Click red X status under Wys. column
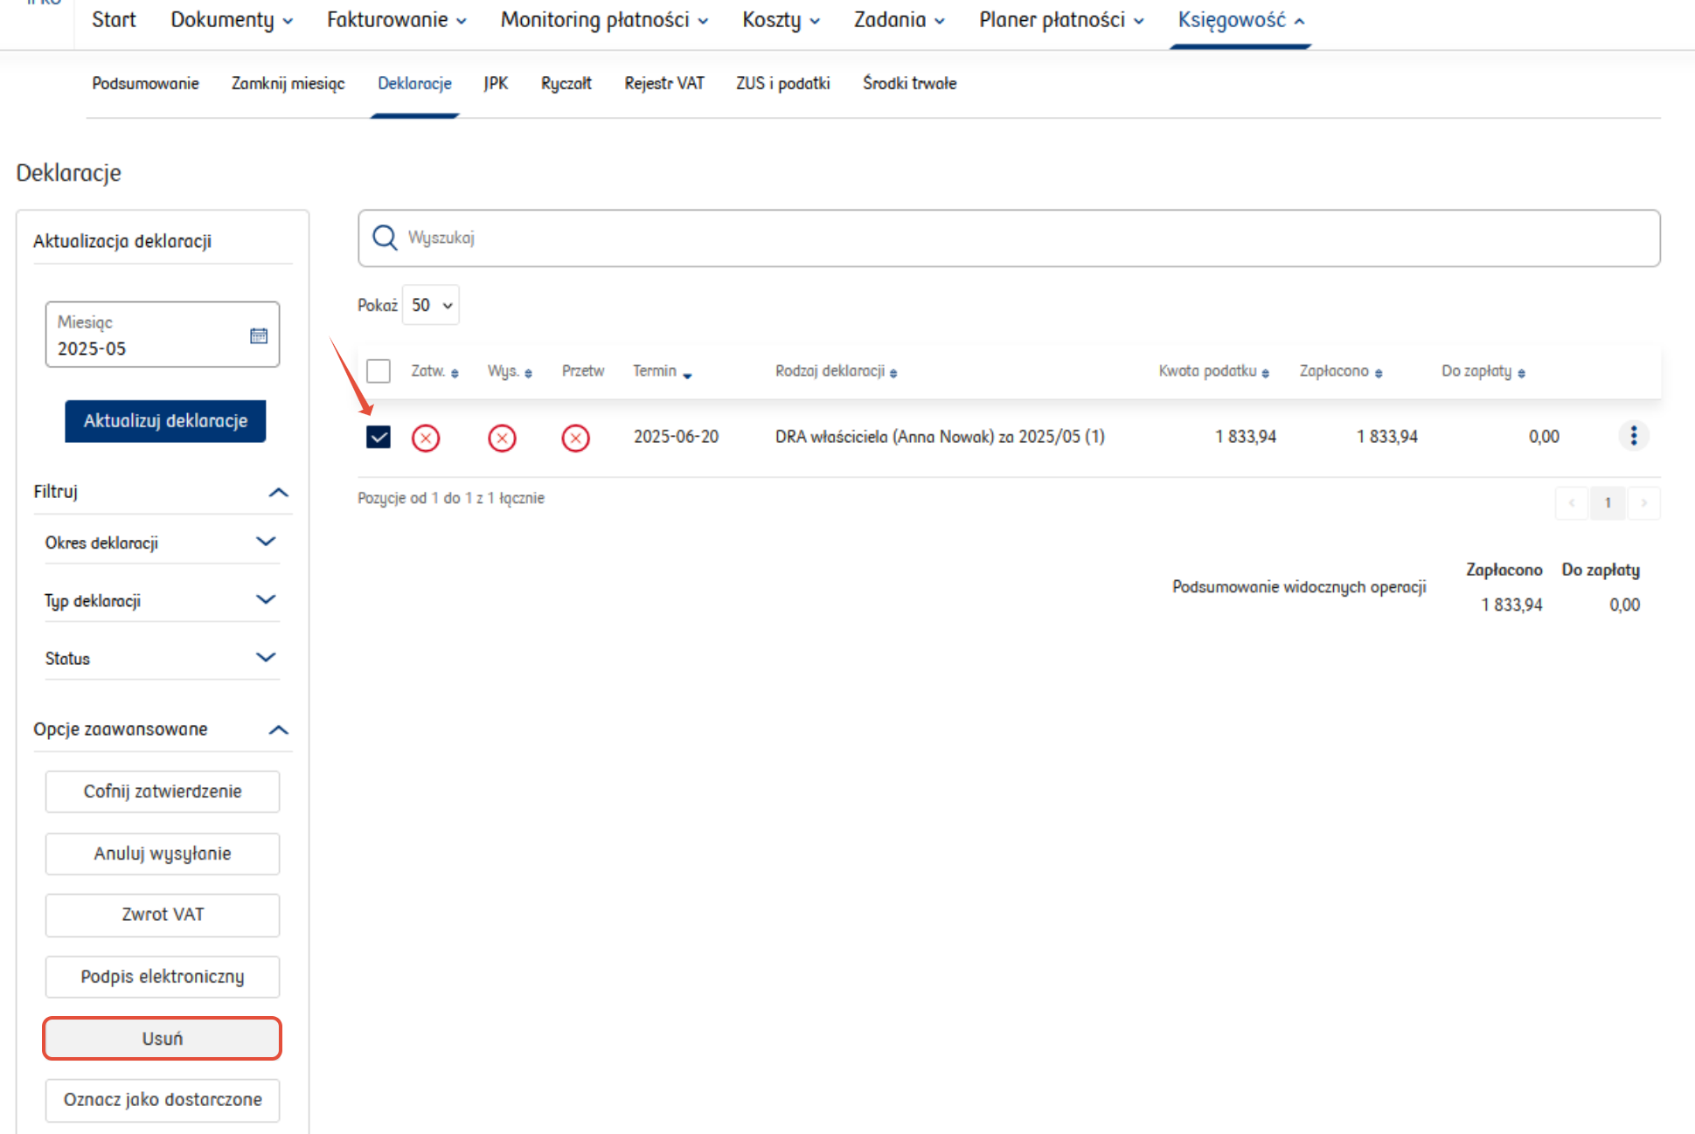 tap(502, 438)
